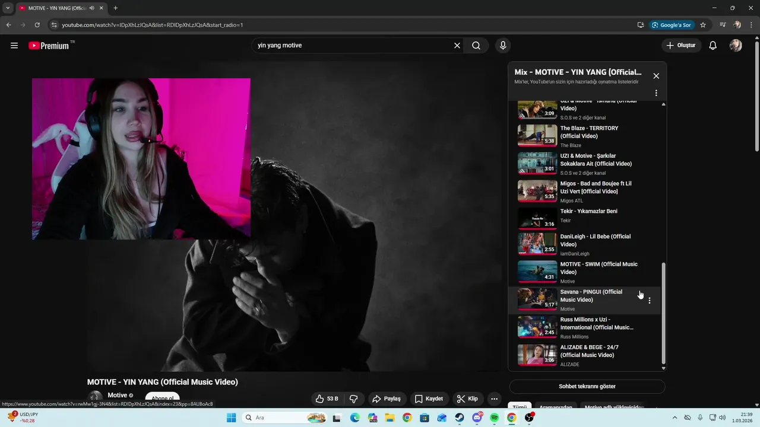Screen dimensions: 760x427
Task: Open Windows Start menu
Action: pyautogui.click(x=232, y=418)
